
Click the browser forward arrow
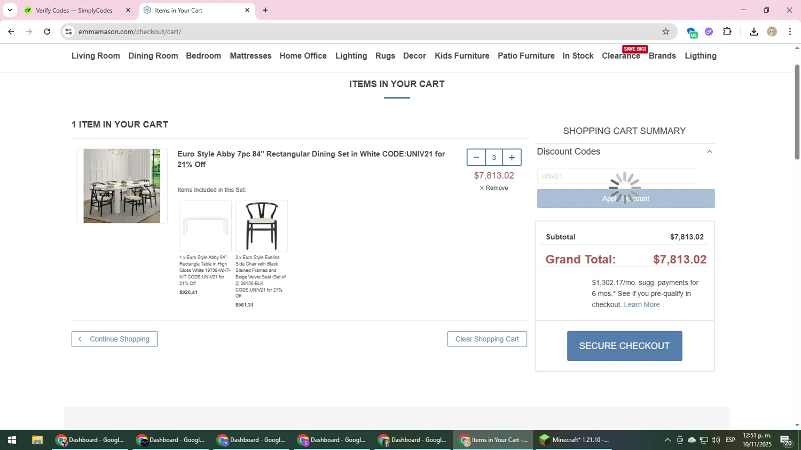29,32
